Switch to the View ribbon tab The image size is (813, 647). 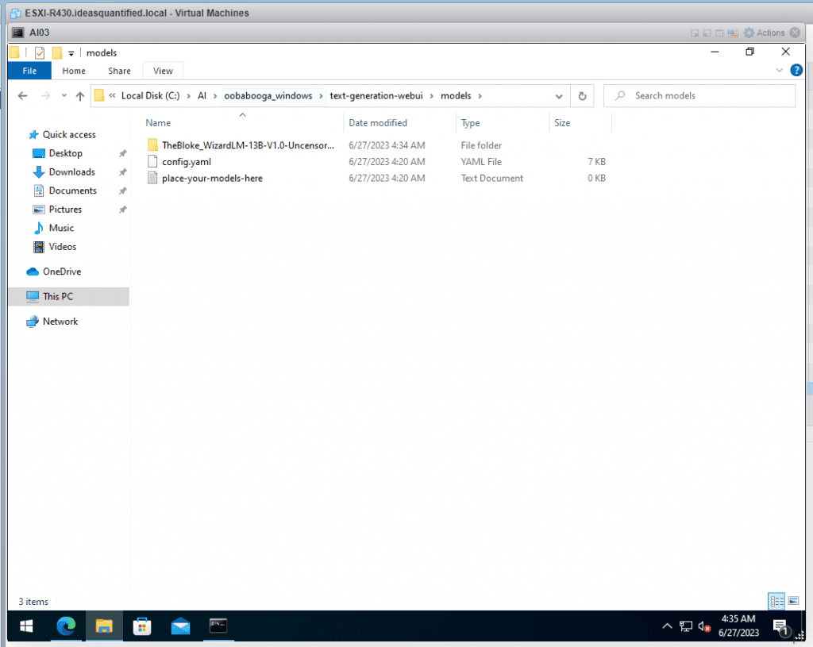[x=163, y=71]
